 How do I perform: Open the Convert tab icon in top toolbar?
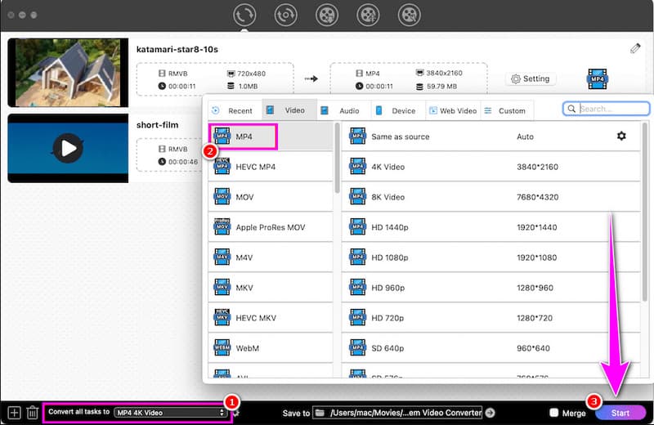point(244,15)
